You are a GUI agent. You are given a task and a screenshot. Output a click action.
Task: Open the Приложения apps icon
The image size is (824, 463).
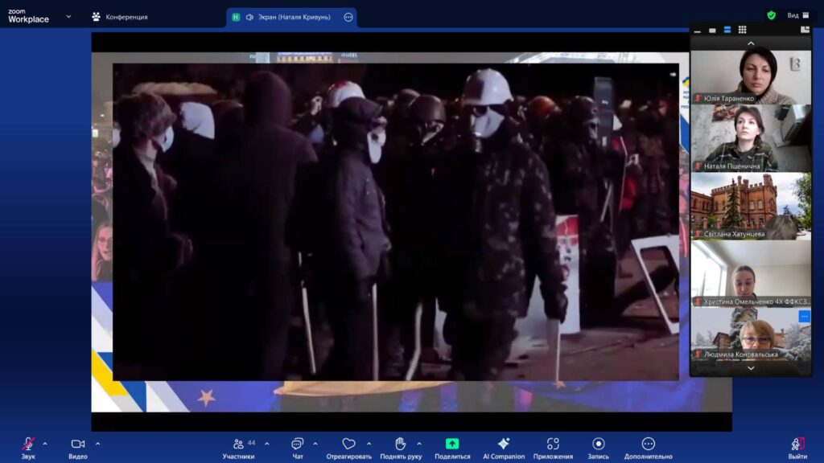point(553,444)
